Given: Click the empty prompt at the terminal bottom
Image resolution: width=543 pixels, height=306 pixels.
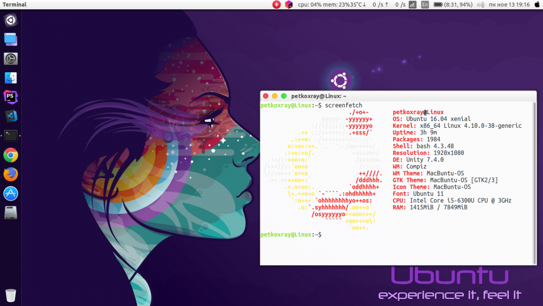Looking at the screenshot, I should tap(291, 235).
